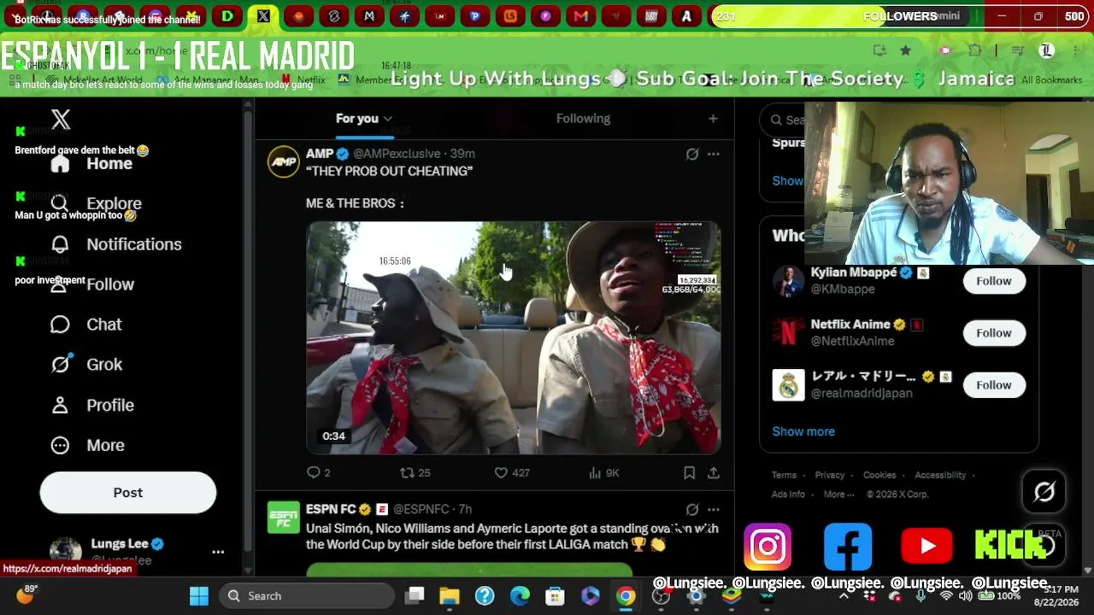The image size is (1094, 615).
Task: Open the floating Grok button
Action: coord(1044,491)
